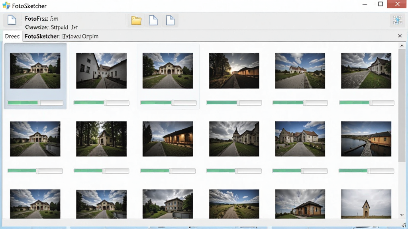Select the lit-up long building at dusk thumbnail
The height and width of the screenshot is (229, 408).
(x=168, y=139)
